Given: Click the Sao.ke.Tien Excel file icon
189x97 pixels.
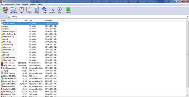Looking at the screenshot, I should tap(2, 89).
